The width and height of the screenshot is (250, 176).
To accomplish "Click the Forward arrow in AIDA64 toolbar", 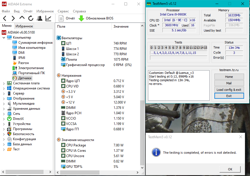I will 13,18.
